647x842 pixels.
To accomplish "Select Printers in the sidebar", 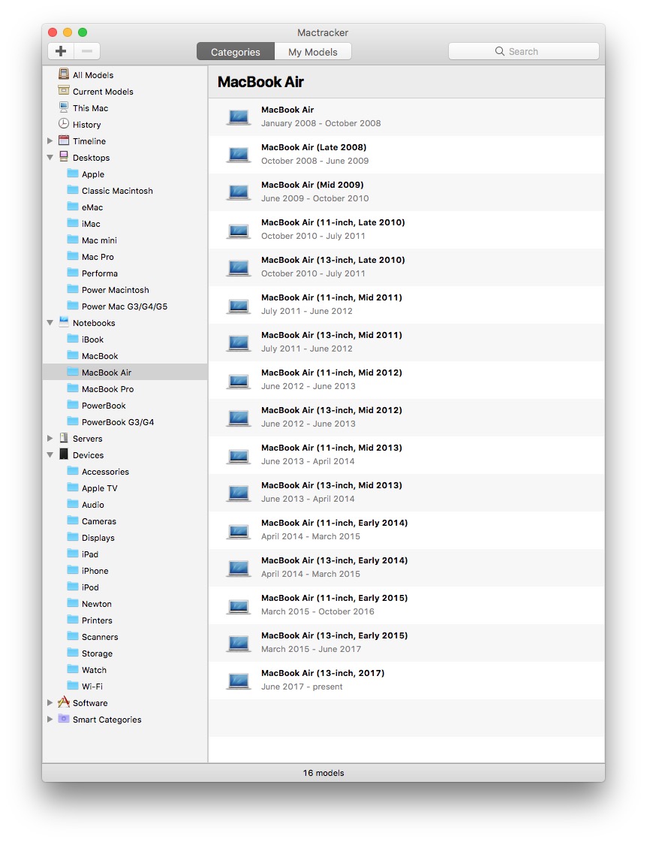I will click(125, 620).
